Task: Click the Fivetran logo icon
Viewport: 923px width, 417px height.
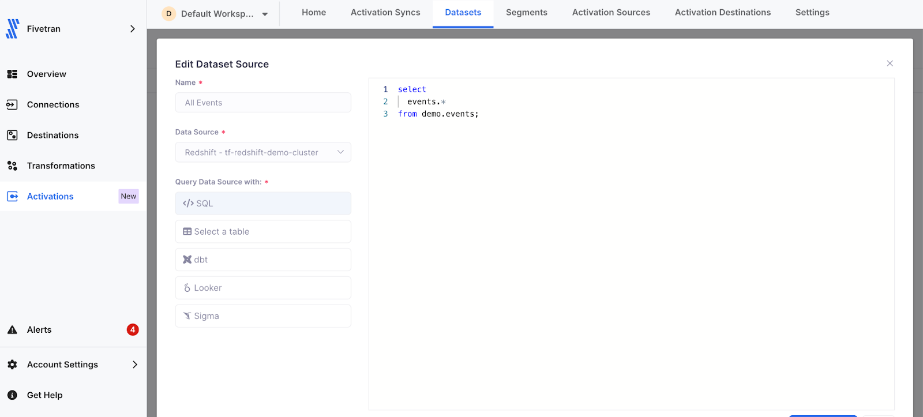Action: click(13, 29)
